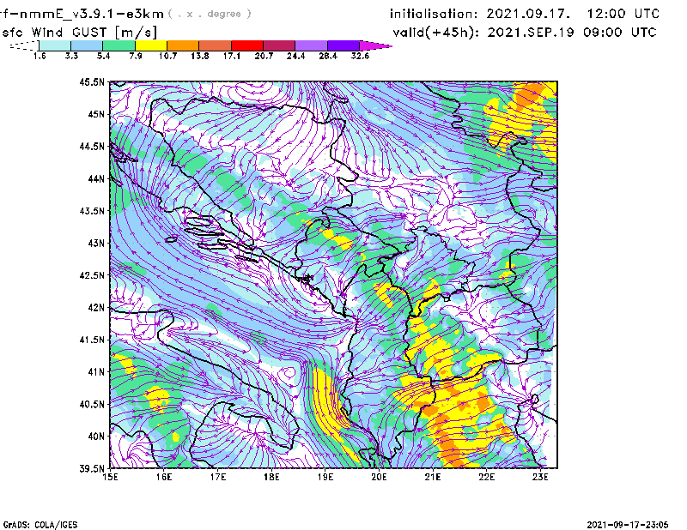Click the 'GrADS: COLA/IGES' credit text

point(40,525)
